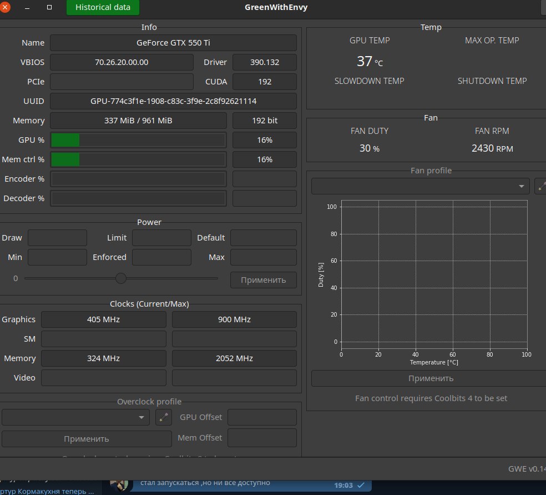The image size is (546, 495).
Task: Click the empty Encoder % bar
Action: (x=139, y=179)
